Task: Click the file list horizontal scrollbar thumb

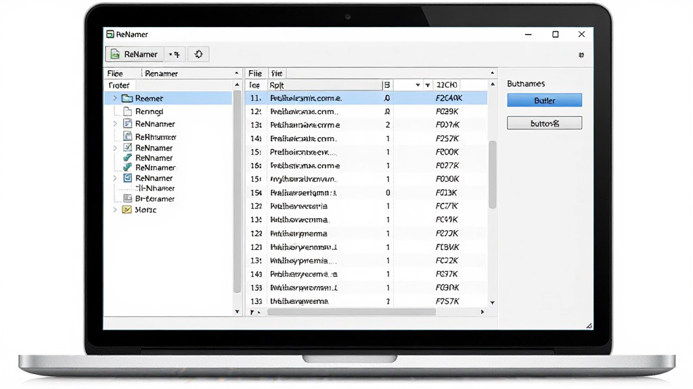Action: click(351, 312)
